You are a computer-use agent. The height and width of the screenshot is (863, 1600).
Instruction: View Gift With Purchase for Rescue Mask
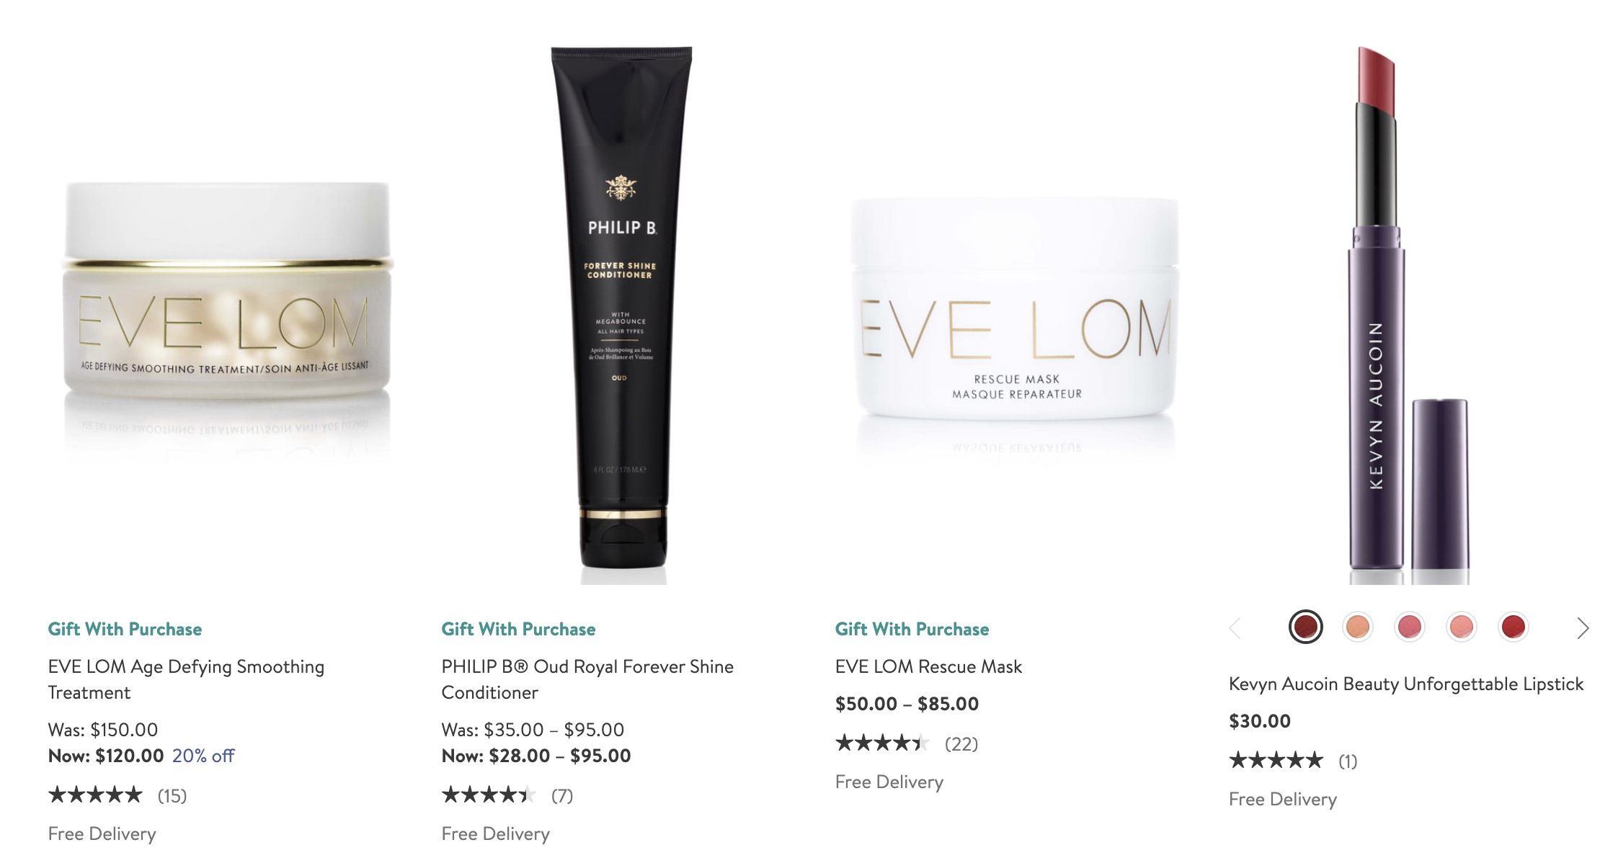tap(912, 629)
